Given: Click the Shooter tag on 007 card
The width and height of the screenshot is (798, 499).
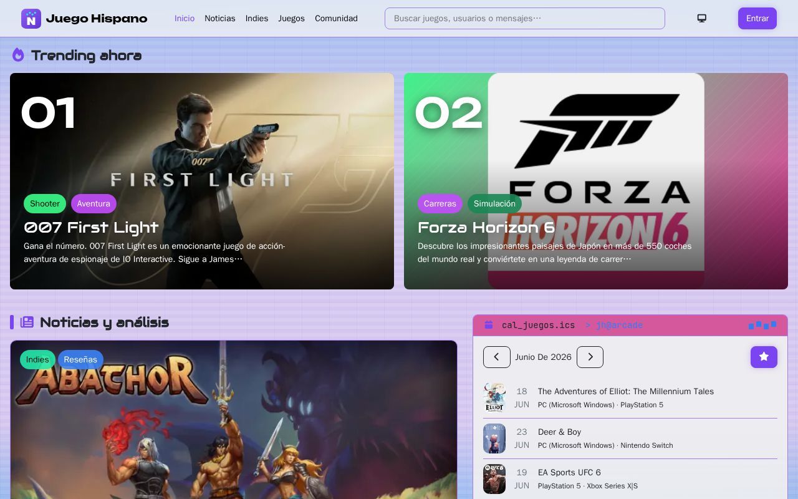Looking at the screenshot, I should [x=45, y=203].
